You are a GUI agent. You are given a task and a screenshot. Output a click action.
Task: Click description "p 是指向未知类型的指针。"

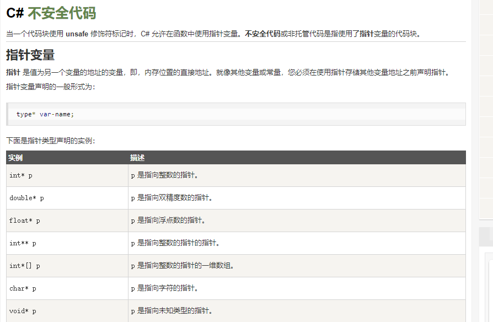tap(172, 311)
